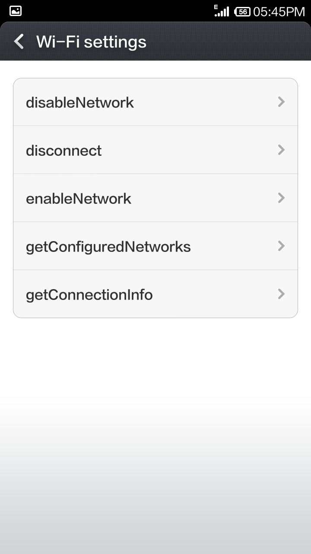Tap the 05:45PM clock in status bar
The width and height of the screenshot is (311, 554).
click(x=279, y=12)
